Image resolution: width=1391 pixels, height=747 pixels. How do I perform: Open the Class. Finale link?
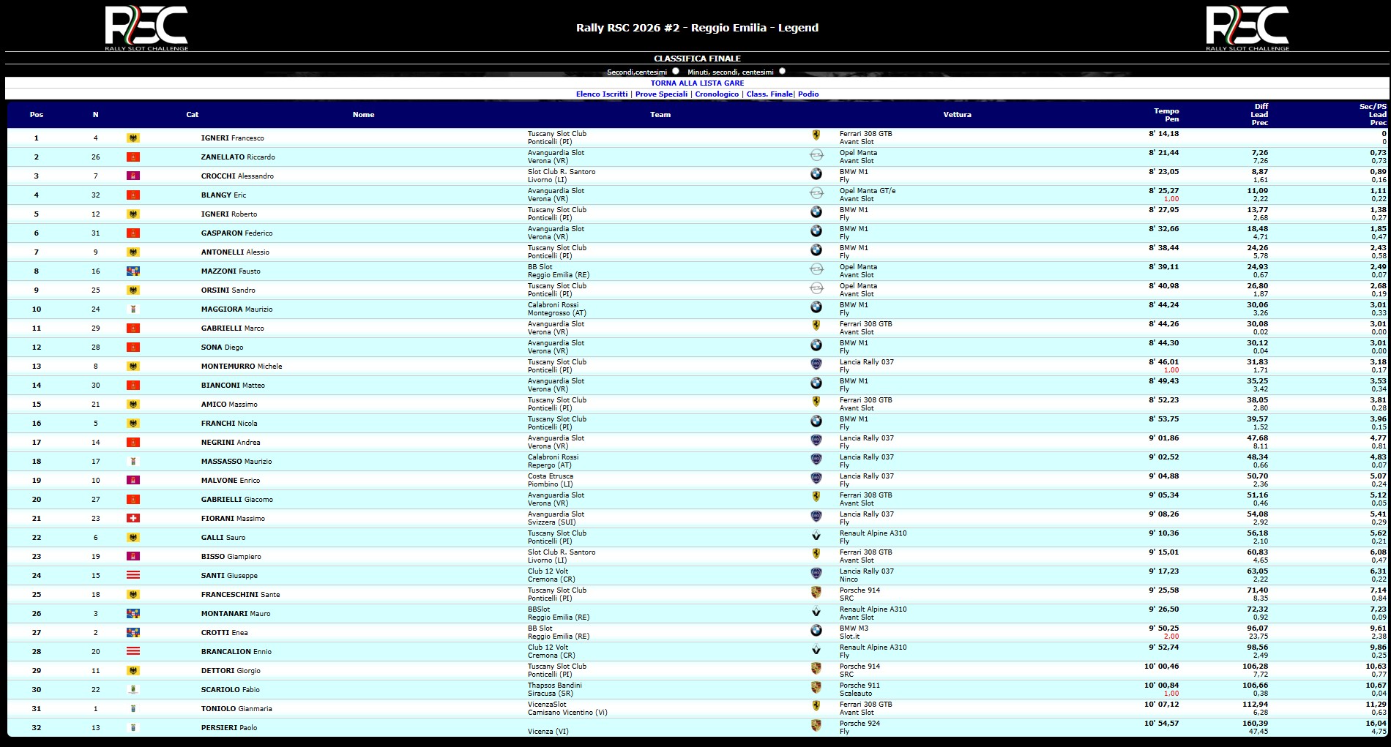tap(769, 94)
